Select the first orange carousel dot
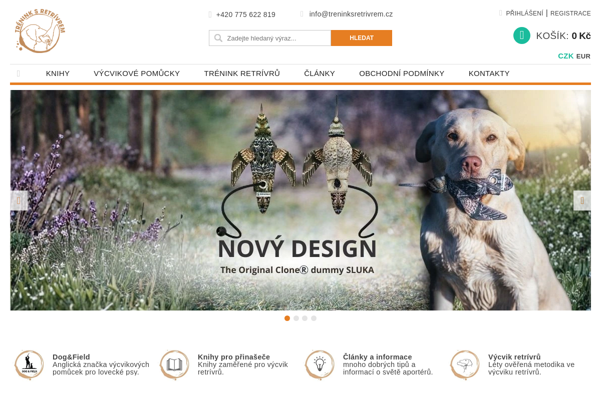The image size is (601, 400). (x=287, y=318)
